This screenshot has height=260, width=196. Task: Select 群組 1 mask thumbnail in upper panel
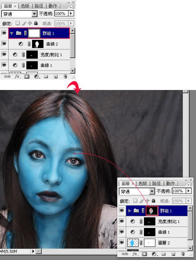34,33
